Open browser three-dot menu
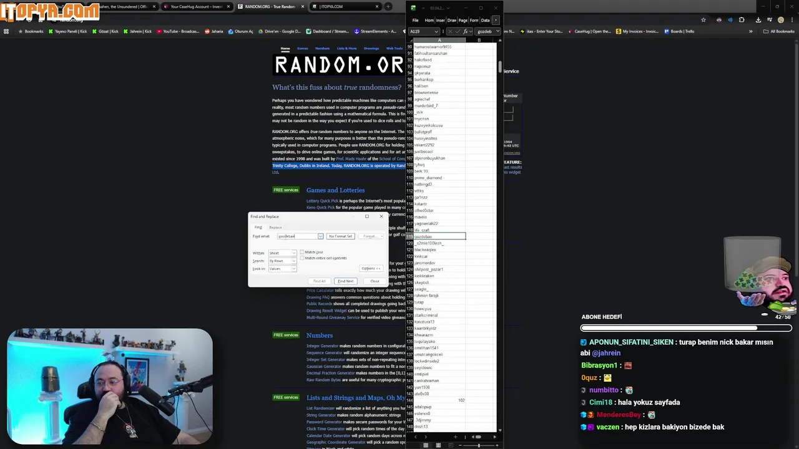This screenshot has height=449, width=799. 792,20
